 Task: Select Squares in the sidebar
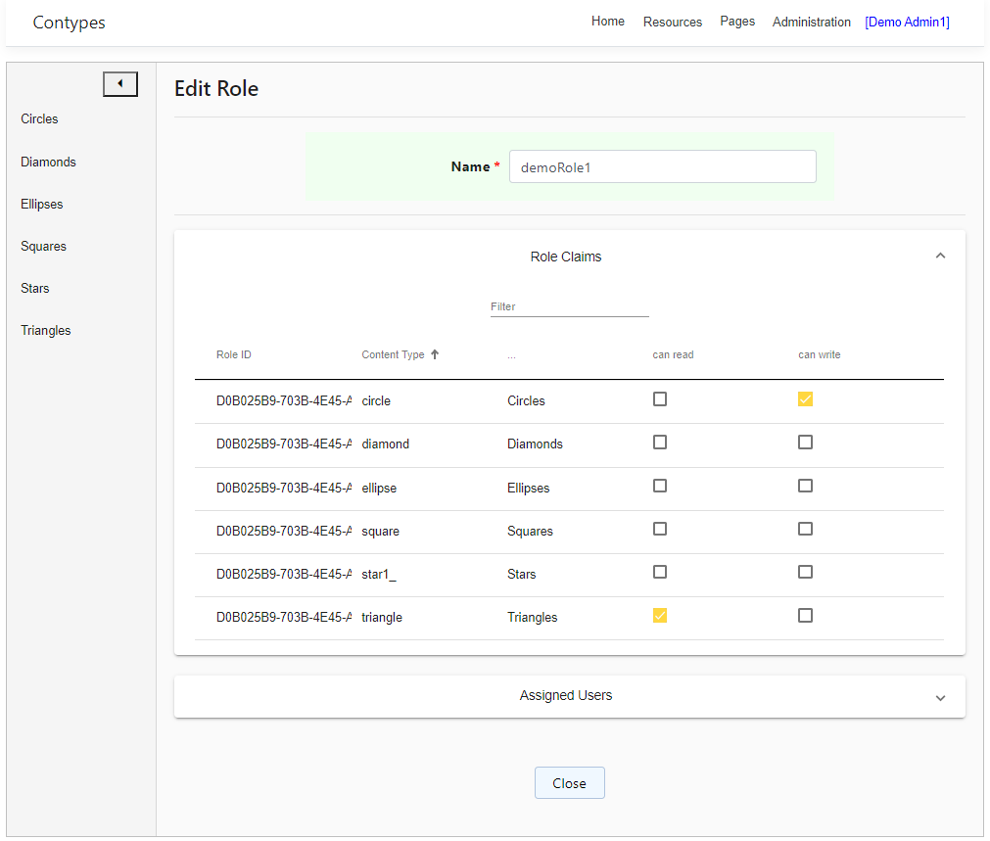click(x=43, y=247)
